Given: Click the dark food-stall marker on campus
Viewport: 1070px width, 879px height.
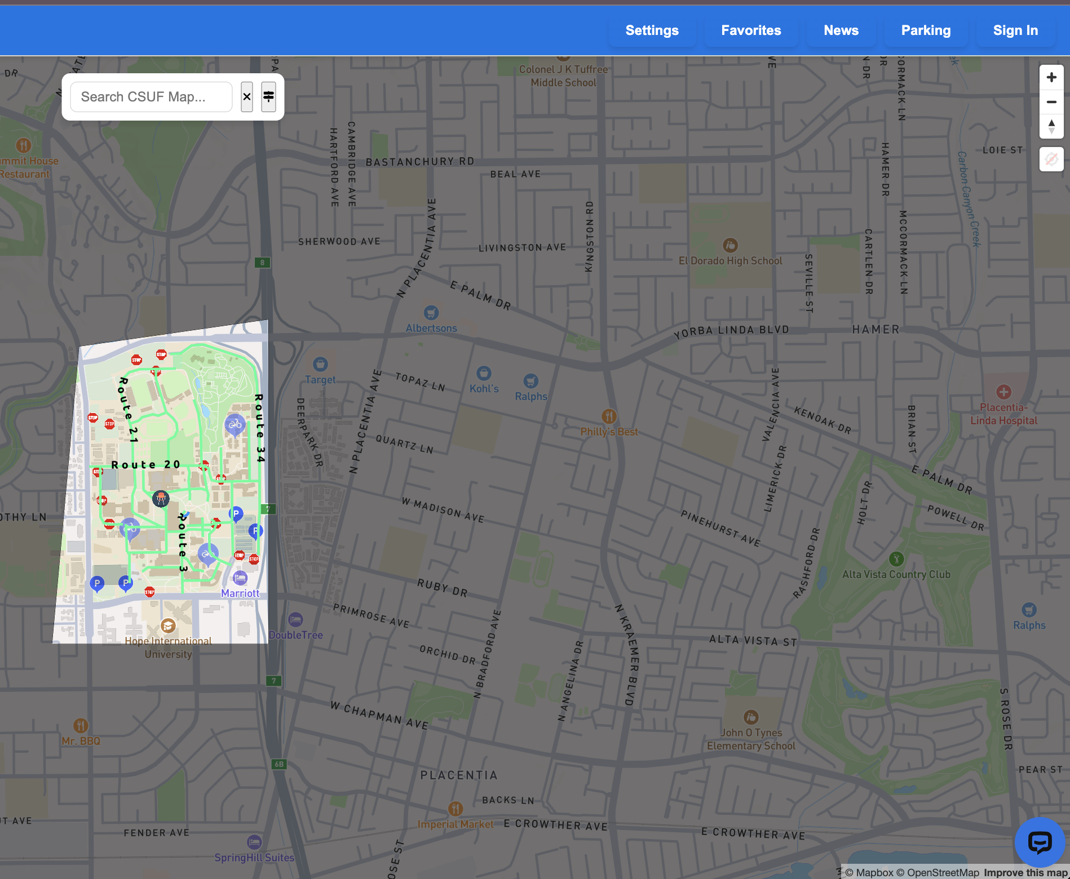Looking at the screenshot, I should [x=161, y=498].
